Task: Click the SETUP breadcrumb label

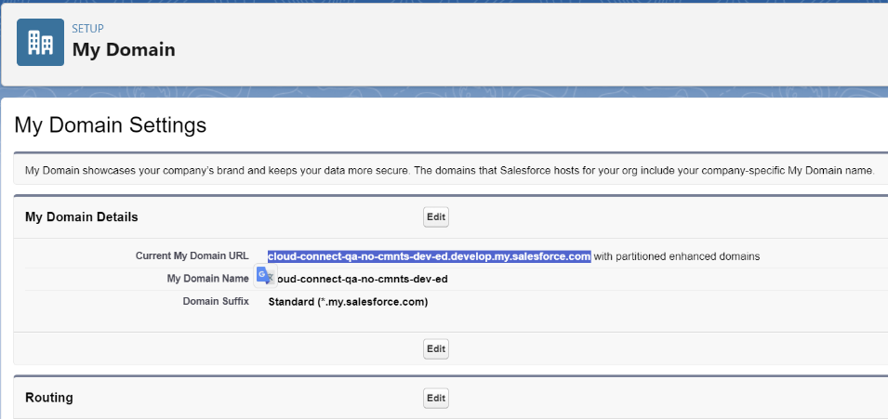Action: 87,29
